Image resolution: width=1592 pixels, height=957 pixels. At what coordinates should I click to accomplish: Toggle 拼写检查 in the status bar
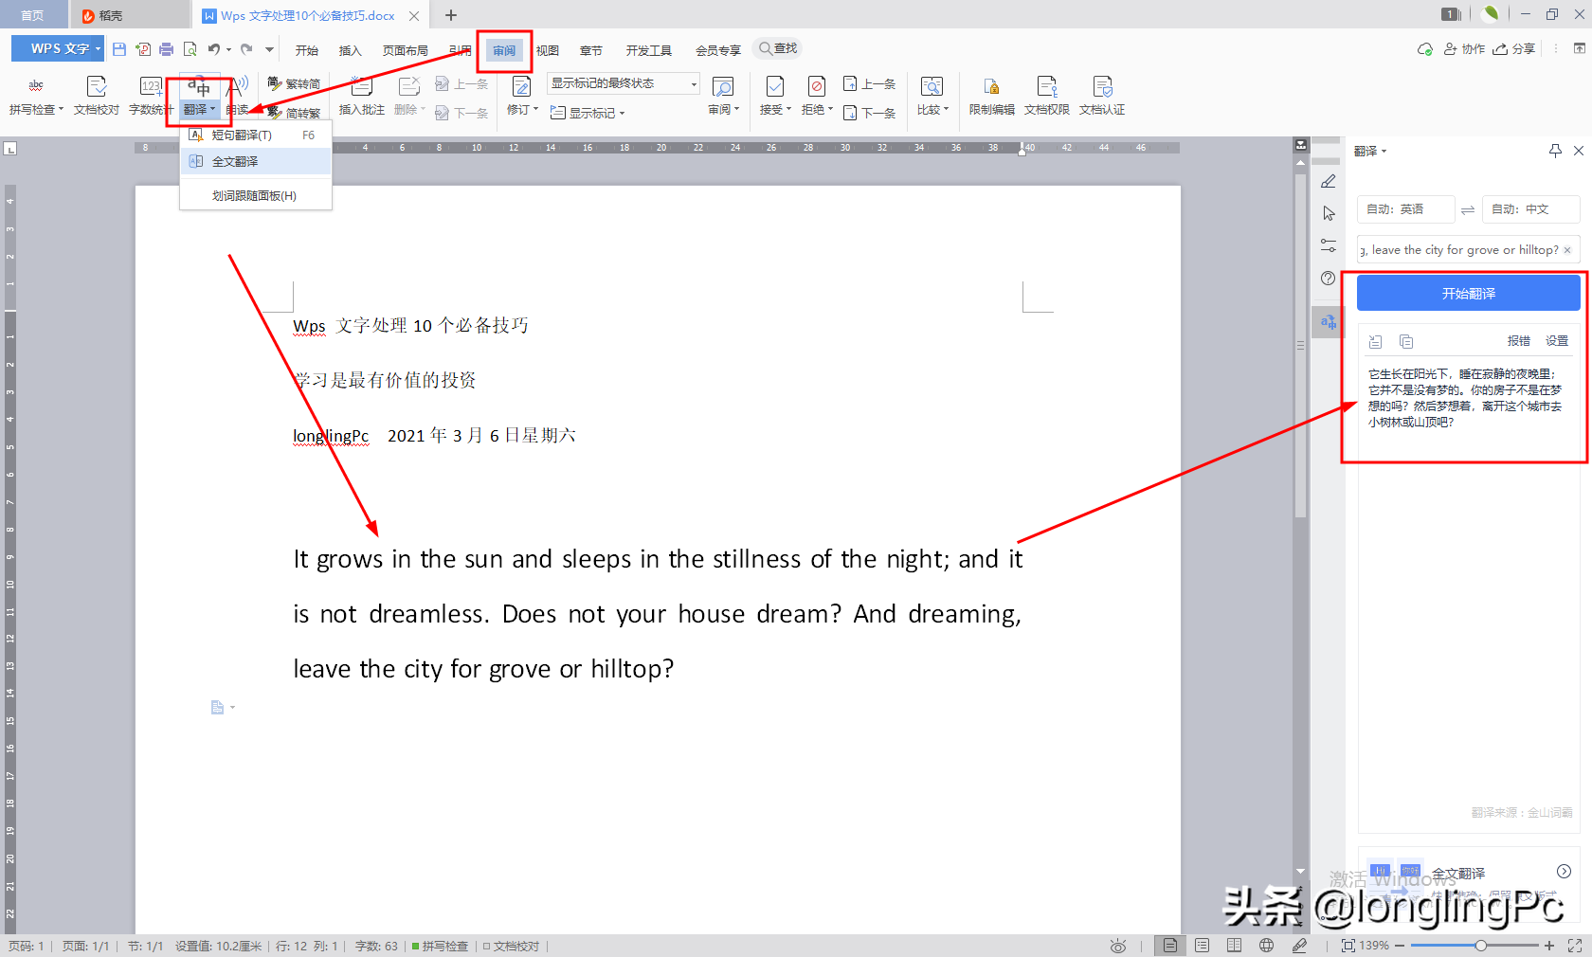point(440,946)
